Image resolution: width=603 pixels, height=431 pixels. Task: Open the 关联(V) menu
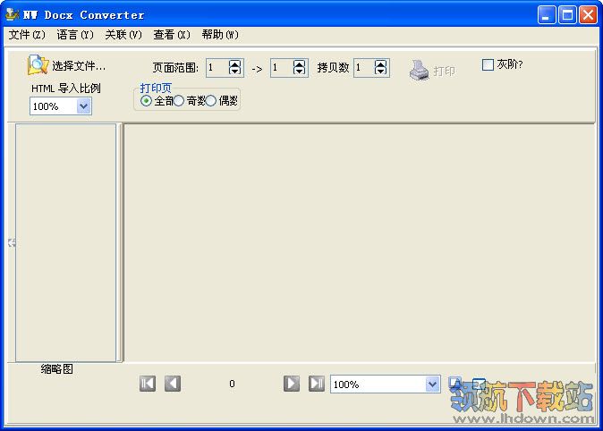click(x=123, y=35)
